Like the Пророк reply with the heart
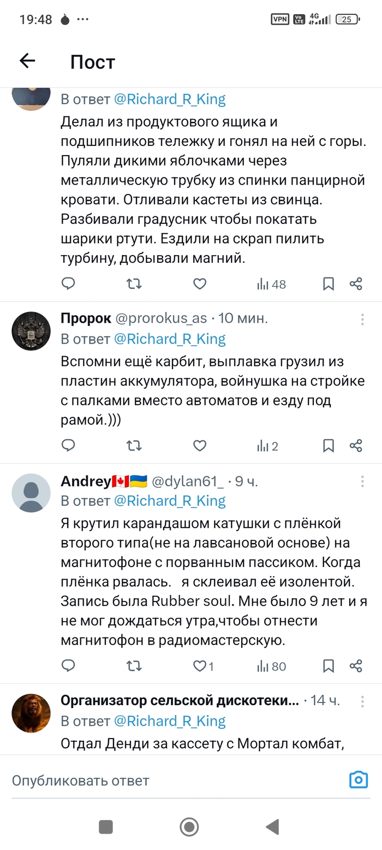The width and height of the screenshot is (382, 850). tap(200, 446)
